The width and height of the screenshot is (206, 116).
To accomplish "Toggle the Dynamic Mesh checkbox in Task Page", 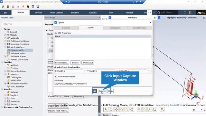I will pyautogui.click(x=47, y=30).
